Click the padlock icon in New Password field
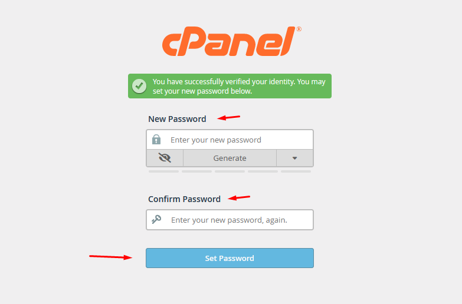 (156, 140)
